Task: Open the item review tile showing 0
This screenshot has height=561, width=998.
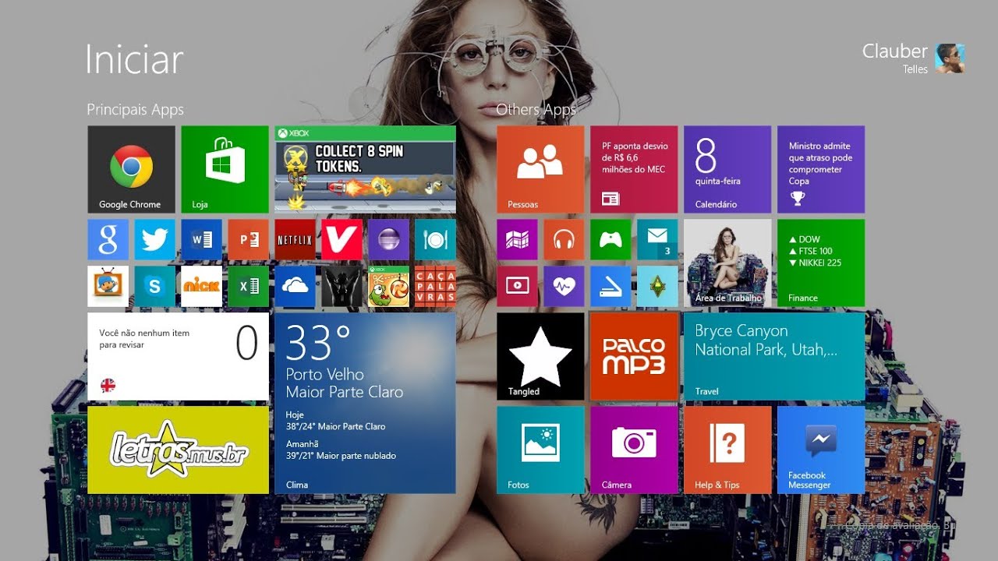Action: 178,357
